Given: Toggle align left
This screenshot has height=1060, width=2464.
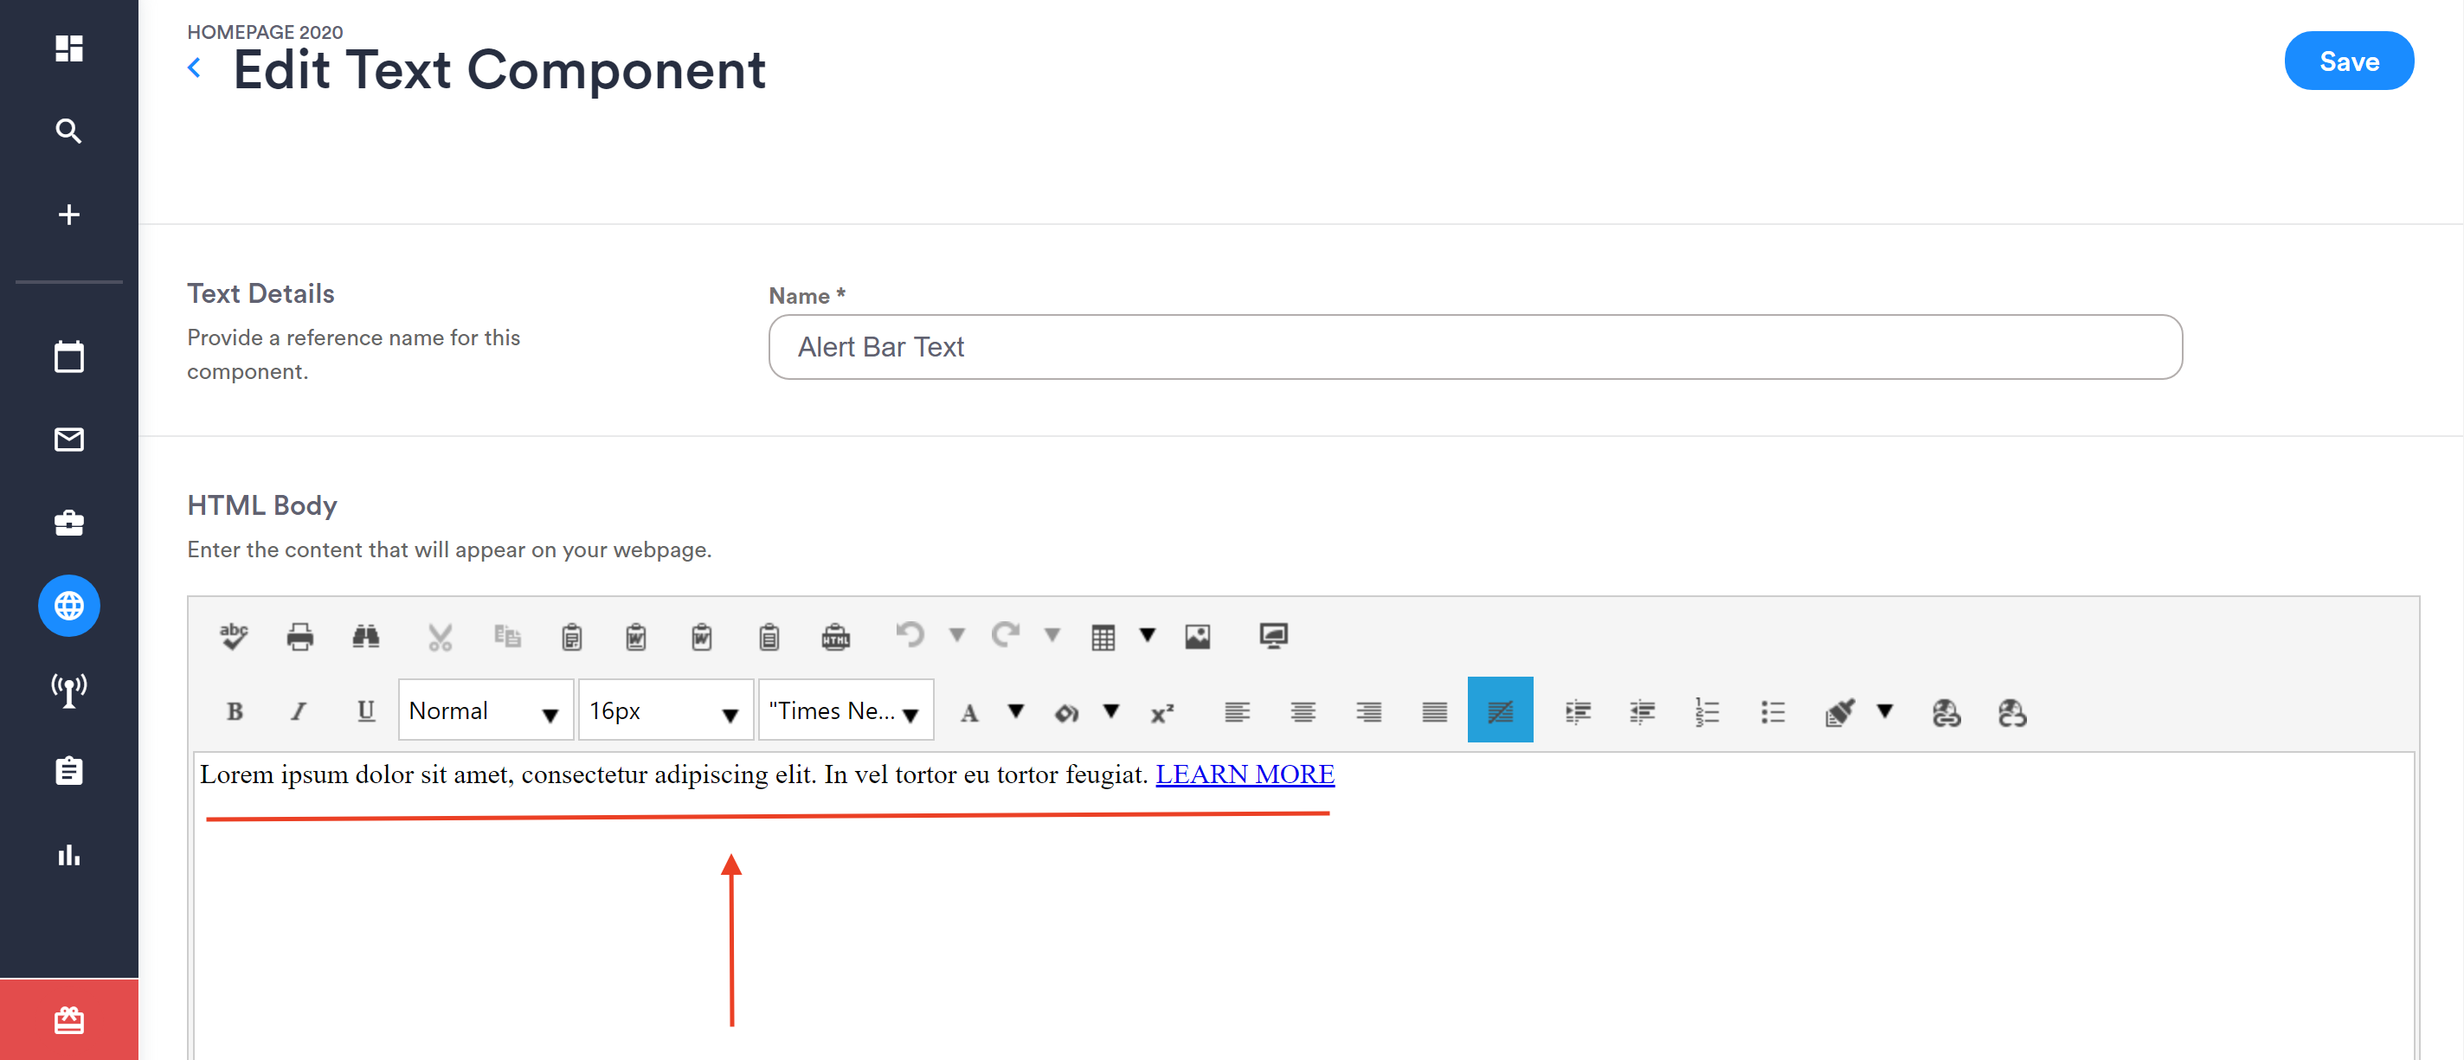Looking at the screenshot, I should pos(1238,713).
